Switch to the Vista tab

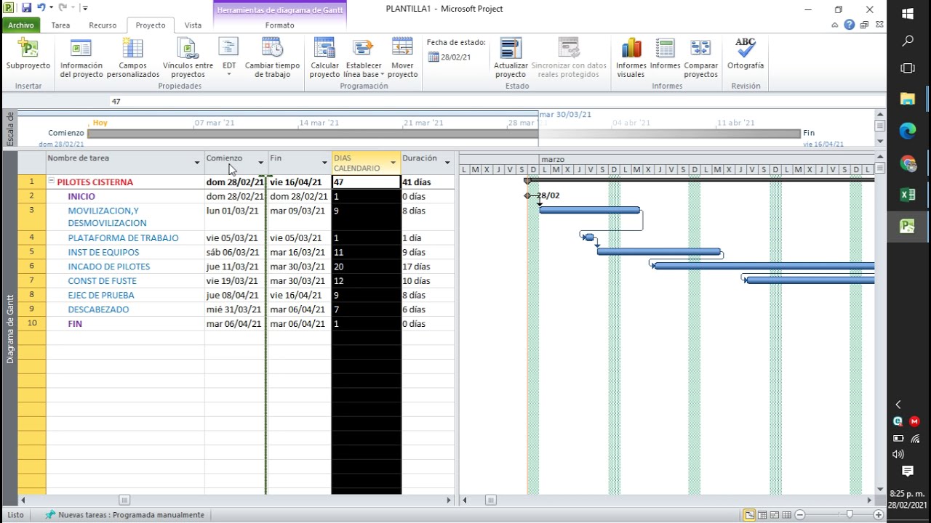193,25
